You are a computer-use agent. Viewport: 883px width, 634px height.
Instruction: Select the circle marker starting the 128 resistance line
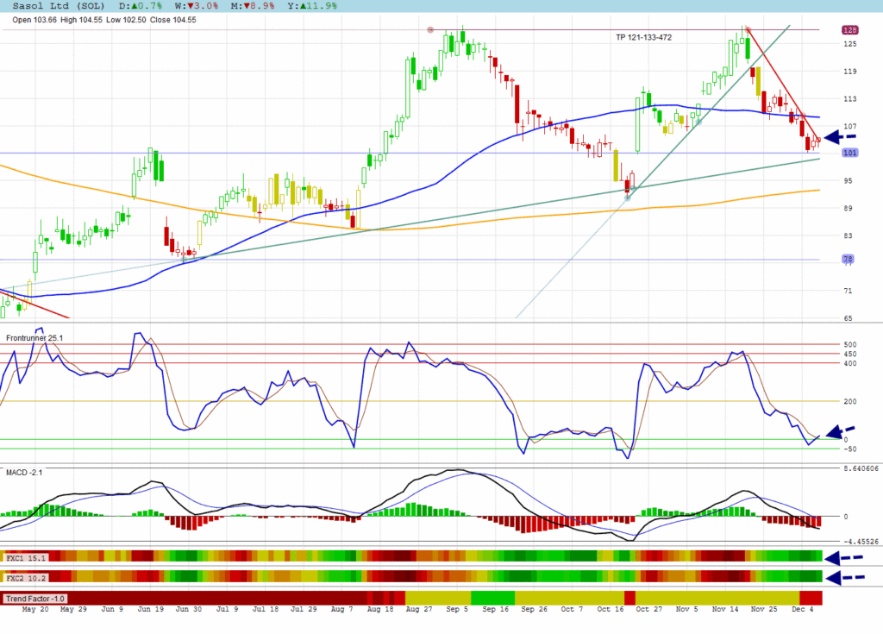[430, 30]
